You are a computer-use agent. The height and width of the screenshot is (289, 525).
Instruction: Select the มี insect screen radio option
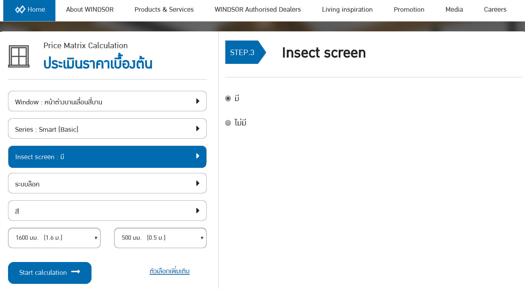coord(228,98)
